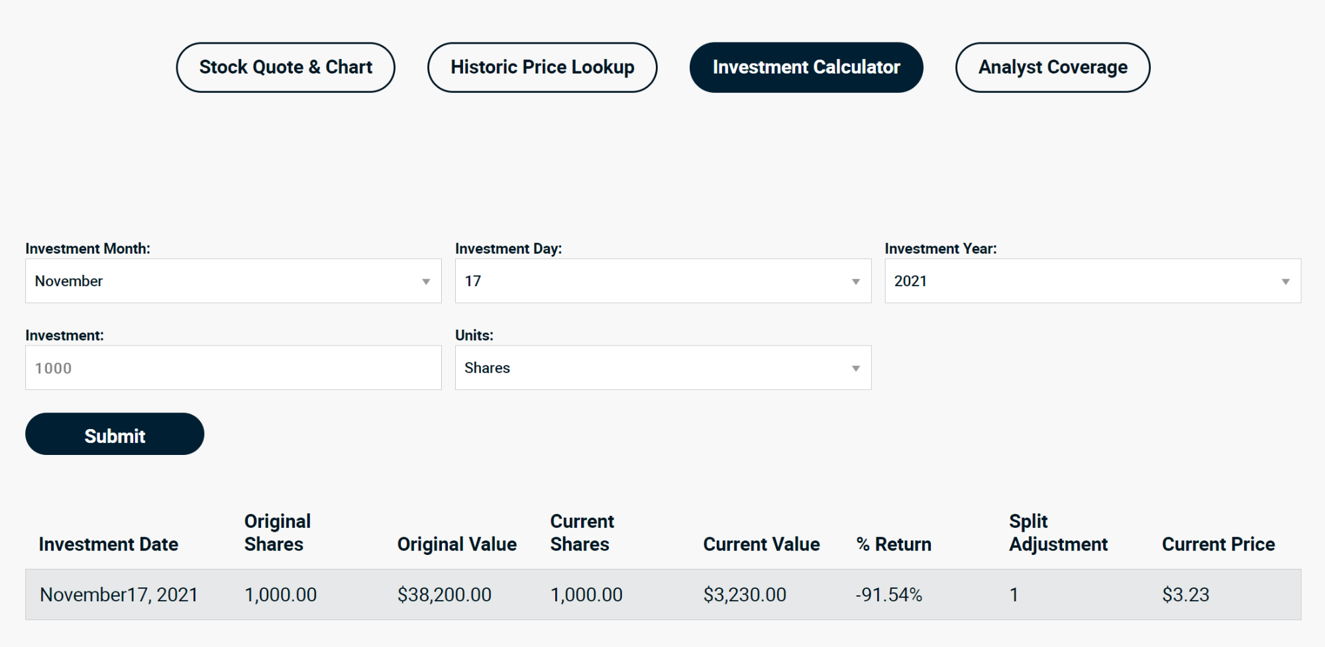
Task: Click the % Return column header
Action: [893, 544]
